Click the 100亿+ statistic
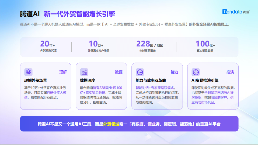 point(205,44)
